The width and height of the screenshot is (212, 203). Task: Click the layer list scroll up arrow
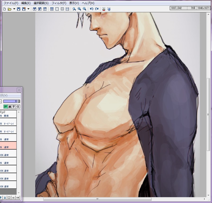[19, 112]
